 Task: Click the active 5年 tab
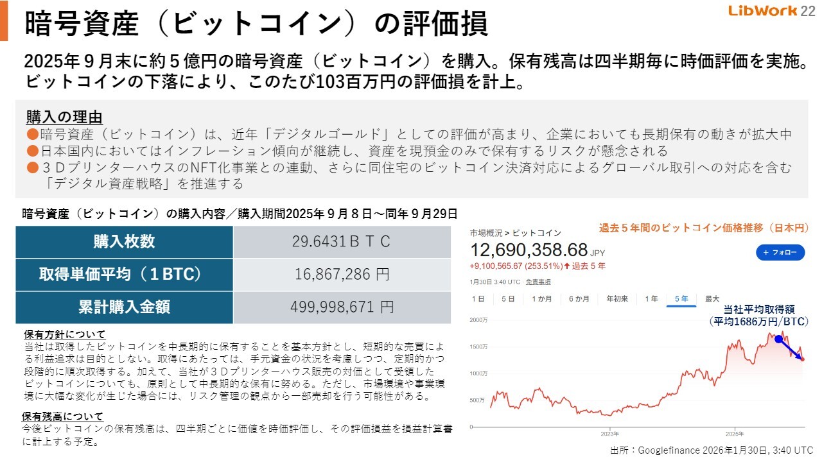pyautogui.click(x=681, y=299)
